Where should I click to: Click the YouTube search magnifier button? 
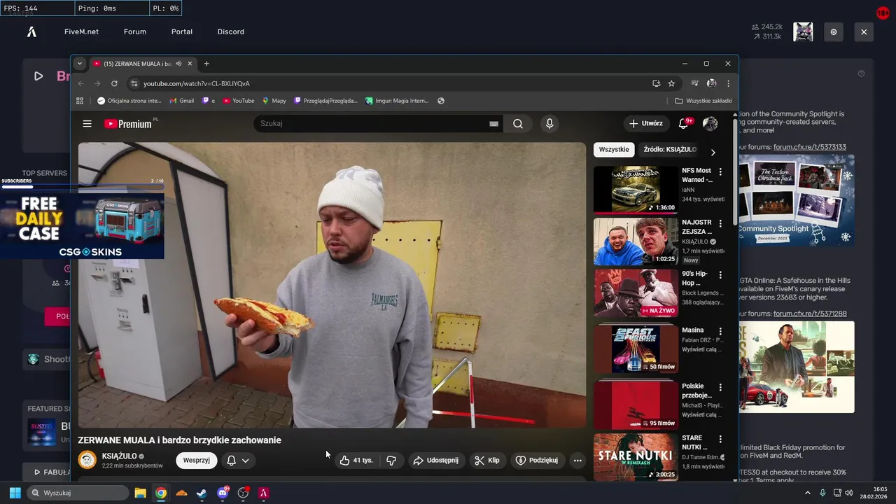click(518, 124)
